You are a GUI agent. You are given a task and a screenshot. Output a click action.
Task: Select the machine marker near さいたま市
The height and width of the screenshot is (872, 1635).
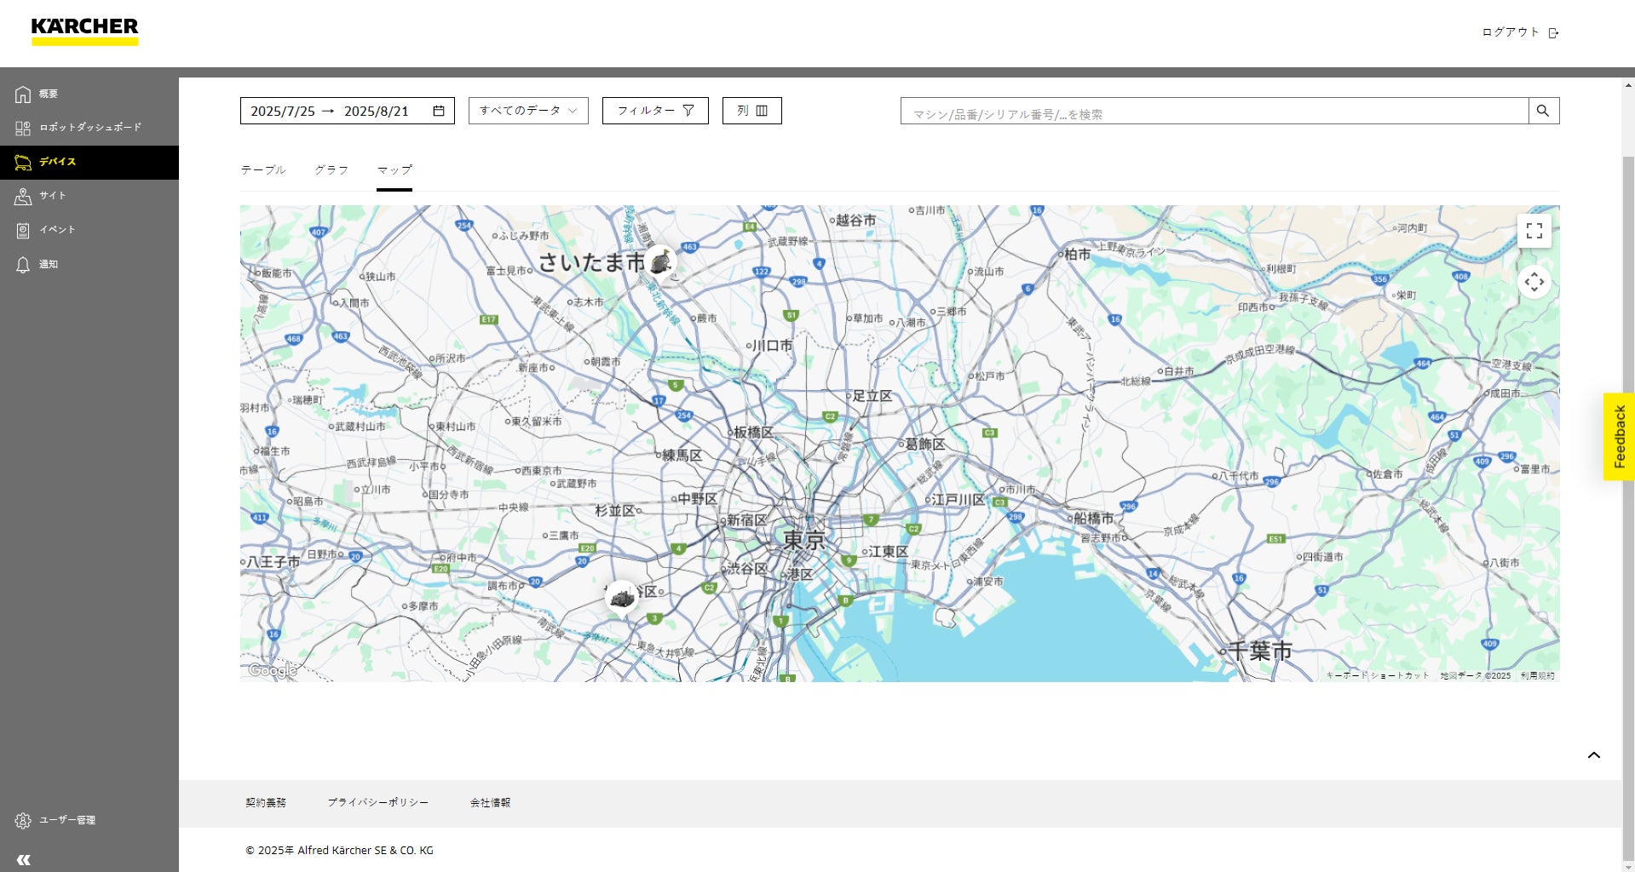pos(660,263)
